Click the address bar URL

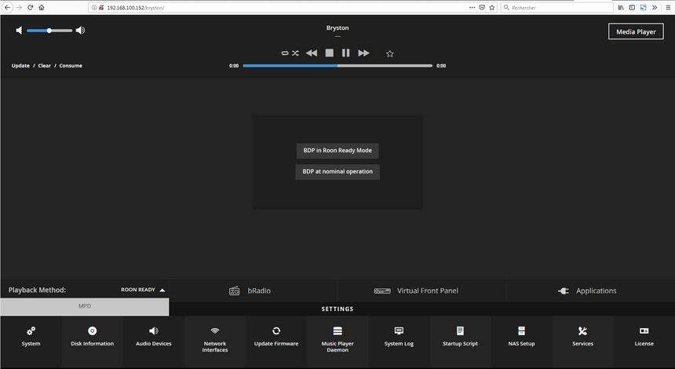[136, 8]
